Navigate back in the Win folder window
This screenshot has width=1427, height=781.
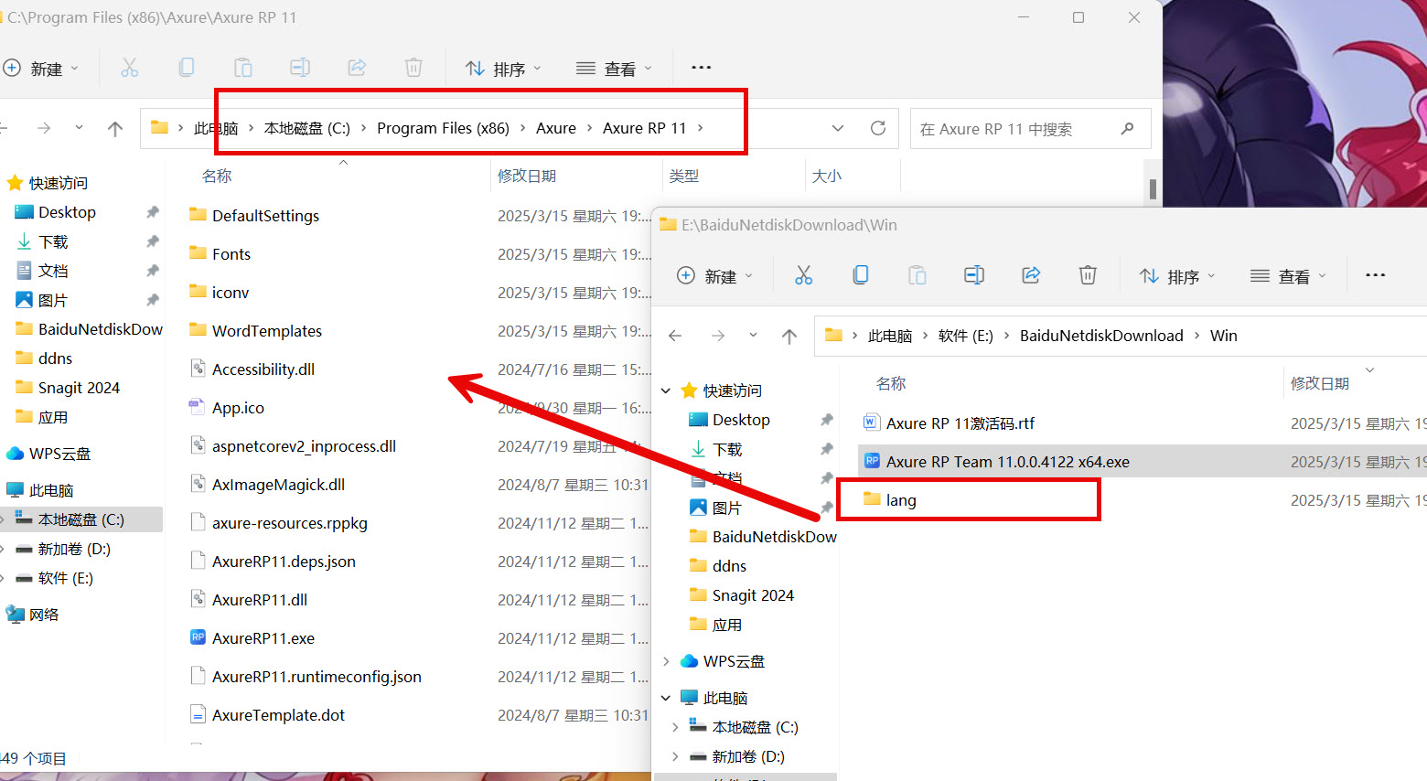675,337
